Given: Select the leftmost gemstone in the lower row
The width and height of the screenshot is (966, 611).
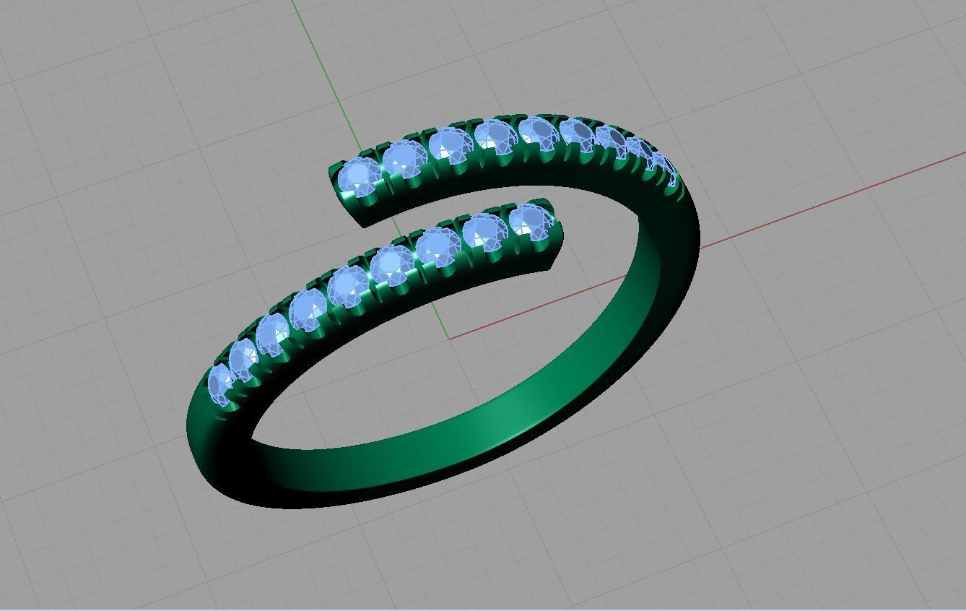Looking at the screenshot, I should pos(221,382).
